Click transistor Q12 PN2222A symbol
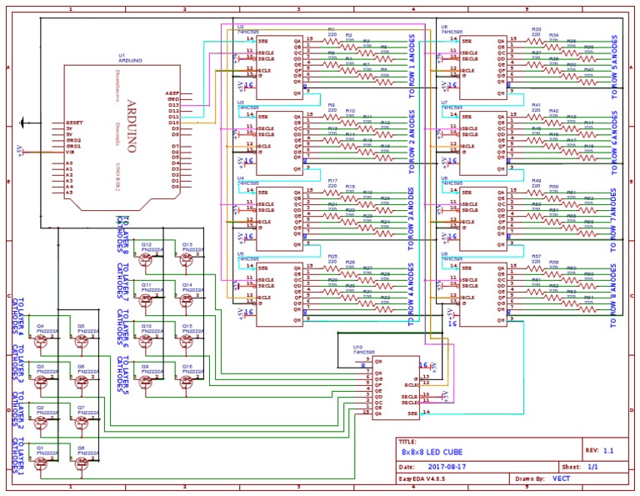 pos(146,259)
